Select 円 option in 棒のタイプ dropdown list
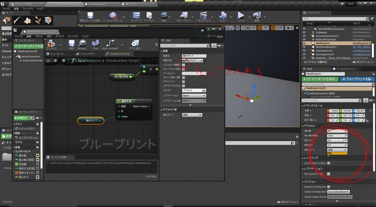Screen dimensions: 376x207 (337, 156)
